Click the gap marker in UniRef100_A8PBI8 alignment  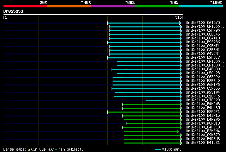click(x=171, y=123)
